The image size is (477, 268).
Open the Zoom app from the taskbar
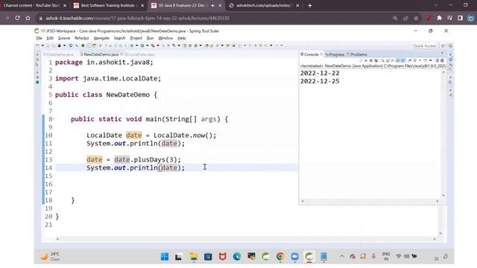(294, 257)
